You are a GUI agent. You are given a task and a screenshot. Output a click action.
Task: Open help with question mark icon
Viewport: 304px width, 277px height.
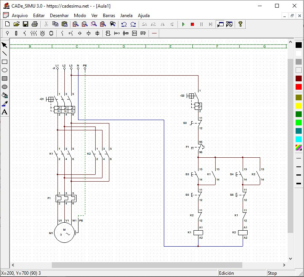point(240,24)
